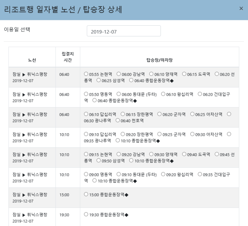The height and width of the screenshot is (226, 248).
Task: Choose 09:35 광나루역 stop
Action: coord(229,134)
